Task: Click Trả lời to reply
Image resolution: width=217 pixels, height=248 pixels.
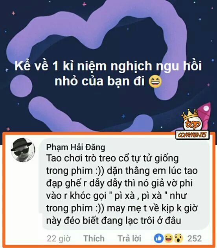Action: coord(129,238)
